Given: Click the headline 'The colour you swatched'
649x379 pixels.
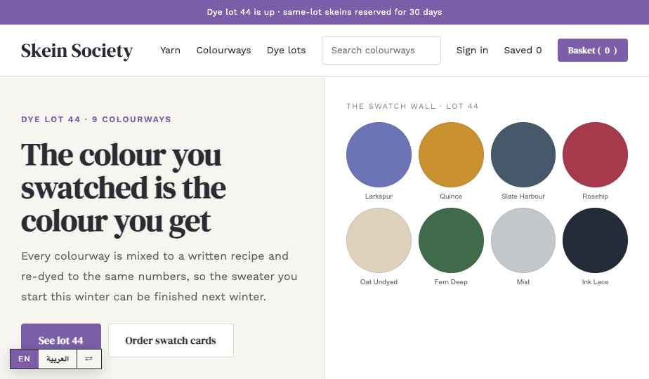Looking at the screenshot, I should point(124,188).
